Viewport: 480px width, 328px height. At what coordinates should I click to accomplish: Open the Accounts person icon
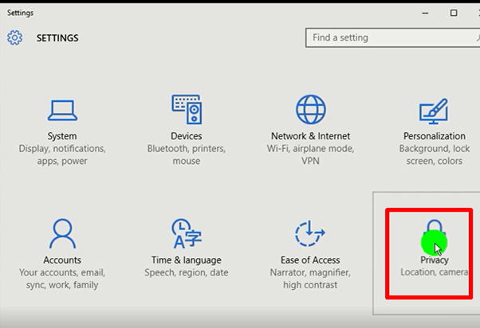[62, 233]
